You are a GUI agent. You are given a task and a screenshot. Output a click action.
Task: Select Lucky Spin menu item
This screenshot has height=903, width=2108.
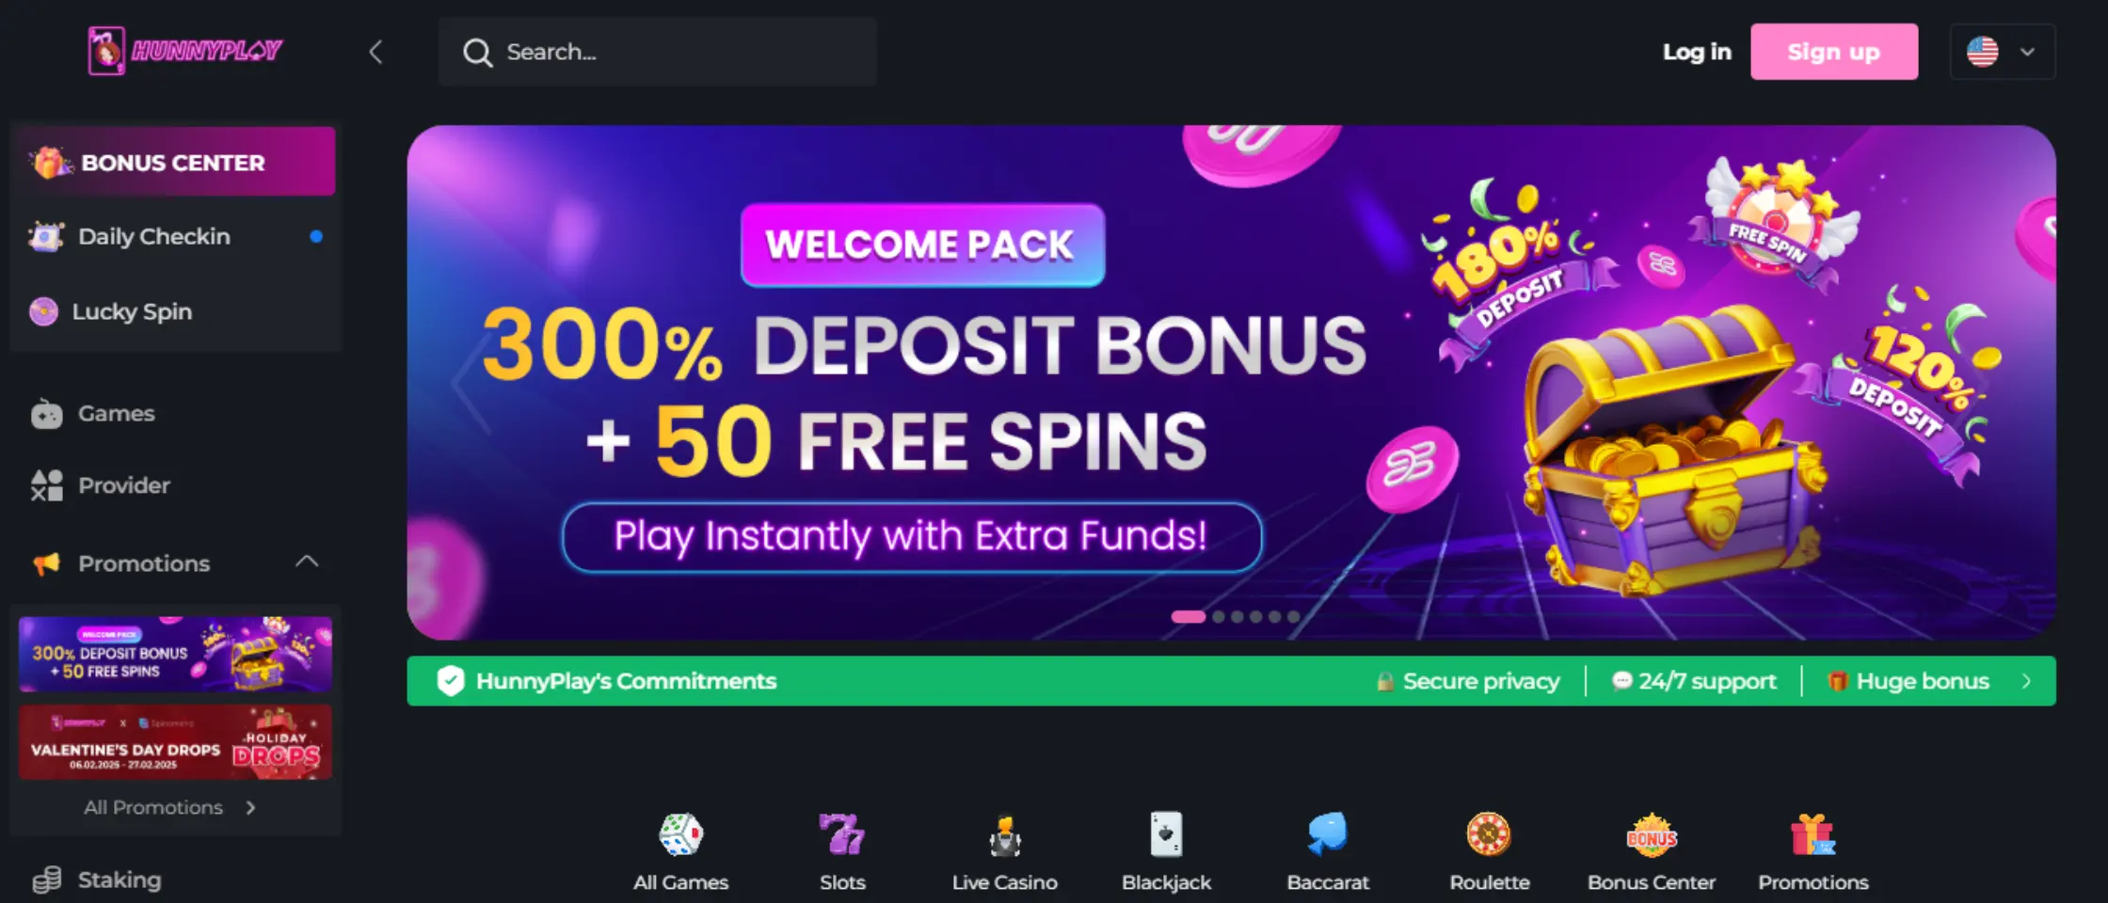(175, 311)
